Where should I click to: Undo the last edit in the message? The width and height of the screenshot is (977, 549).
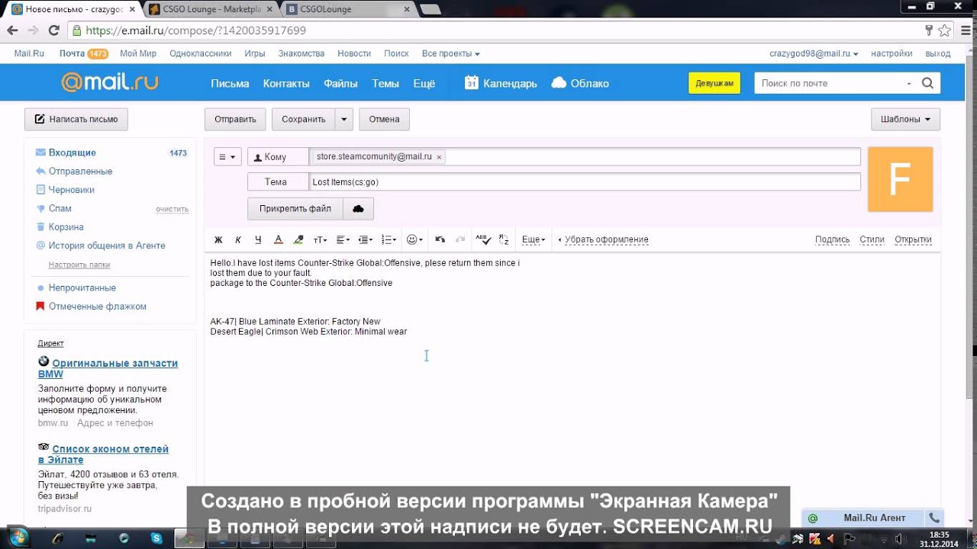tap(440, 239)
